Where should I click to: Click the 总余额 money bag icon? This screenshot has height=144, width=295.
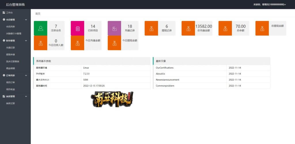pos(225,28)
